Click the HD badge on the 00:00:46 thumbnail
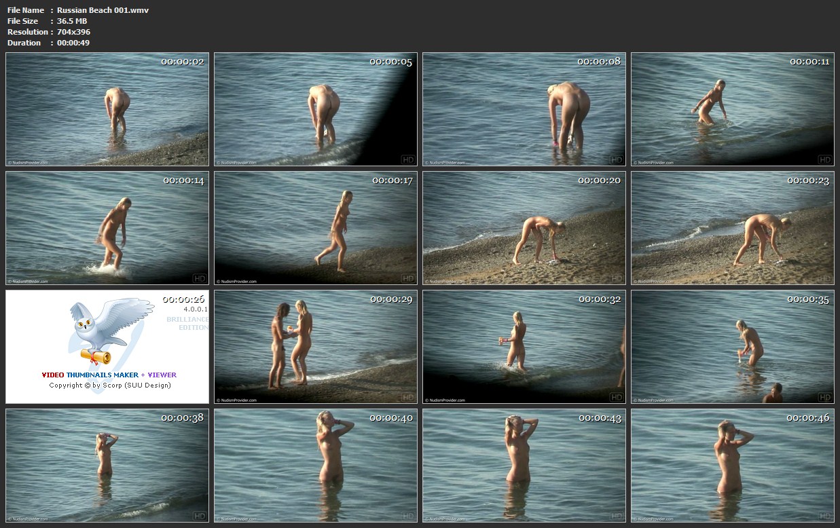The width and height of the screenshot is (840, 528). 824,516
